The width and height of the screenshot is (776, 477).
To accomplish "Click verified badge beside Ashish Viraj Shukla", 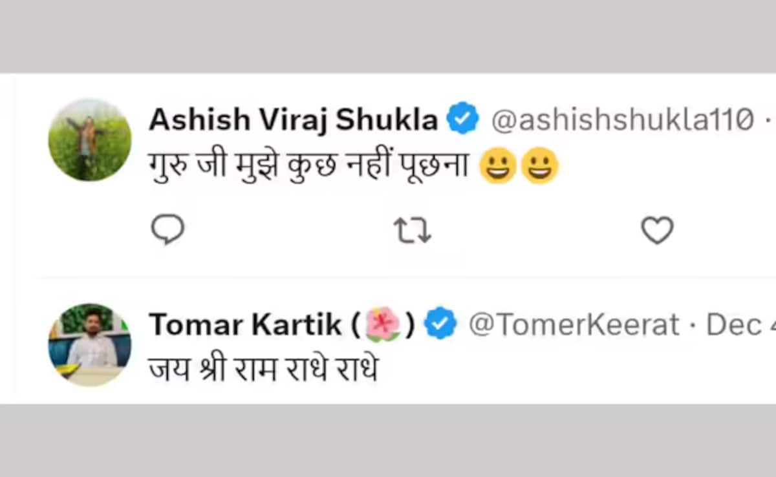I will pos(463,120).
